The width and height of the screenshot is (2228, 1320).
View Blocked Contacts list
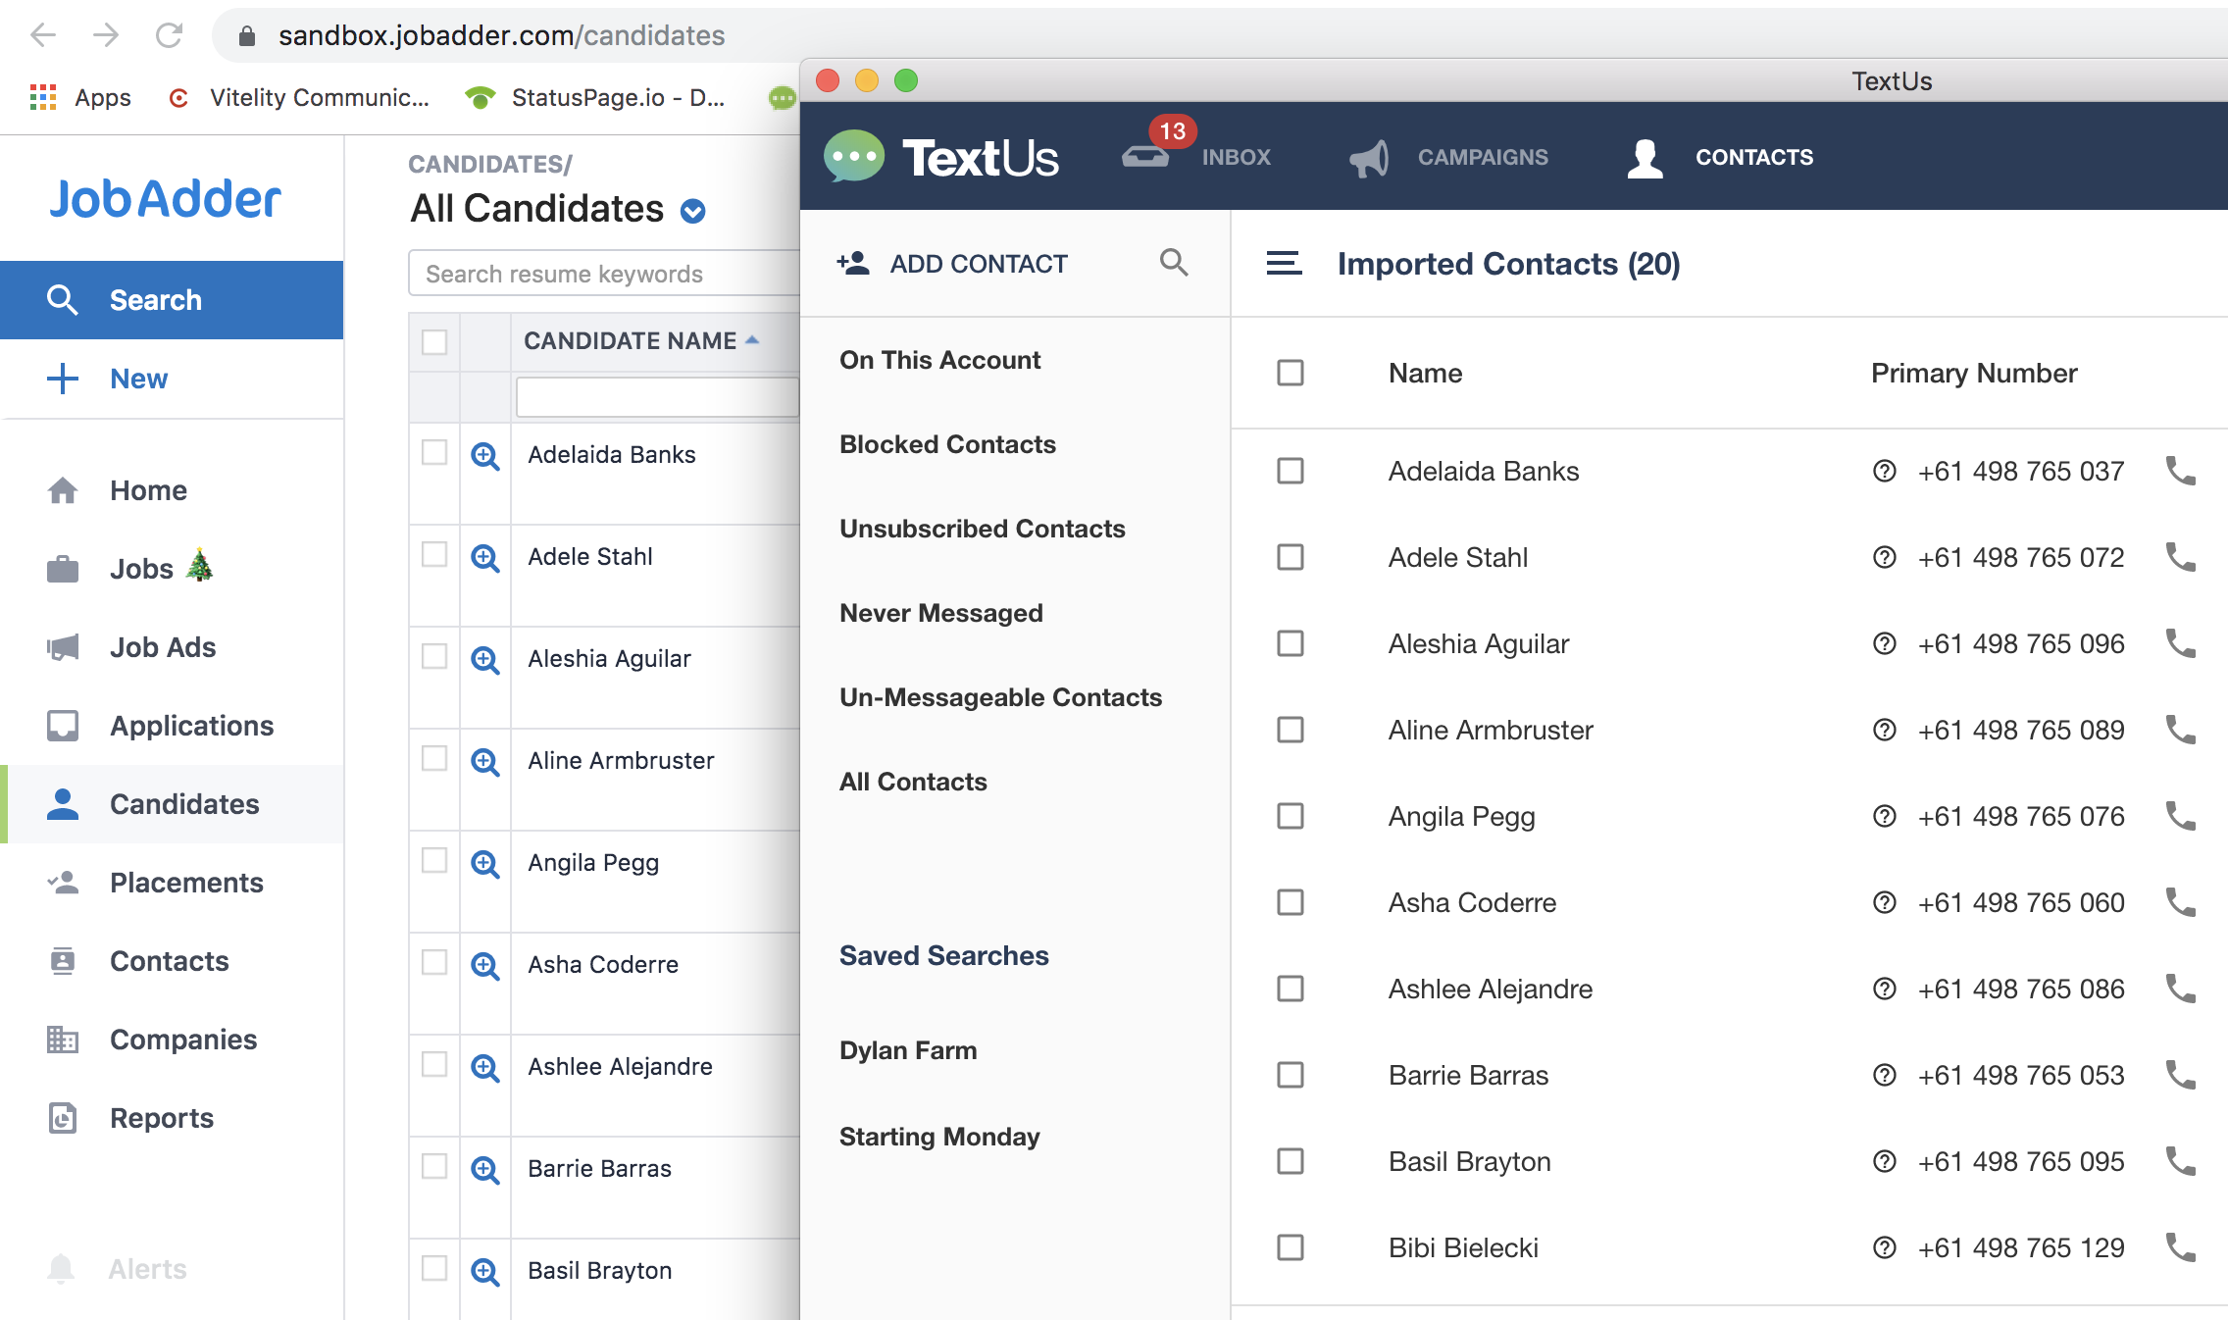pos(946,443)
